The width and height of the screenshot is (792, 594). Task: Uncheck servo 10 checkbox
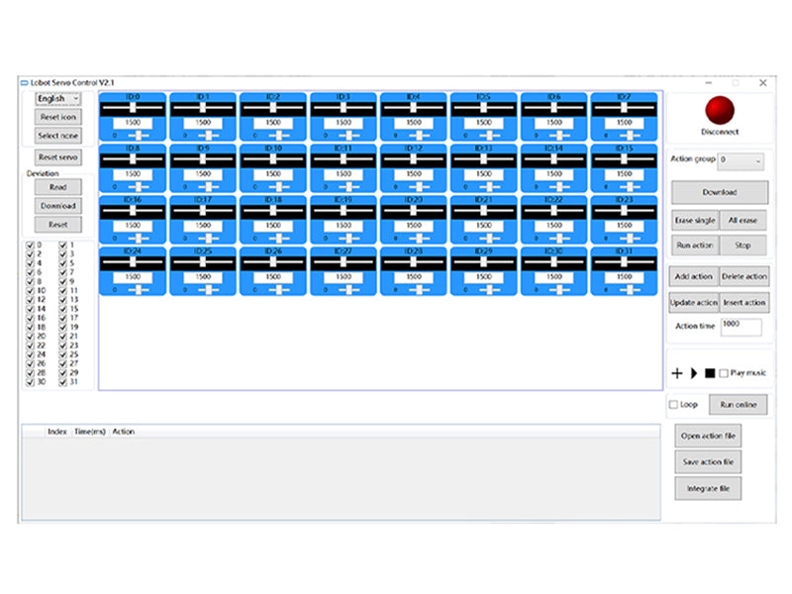[x=31, y=290]
